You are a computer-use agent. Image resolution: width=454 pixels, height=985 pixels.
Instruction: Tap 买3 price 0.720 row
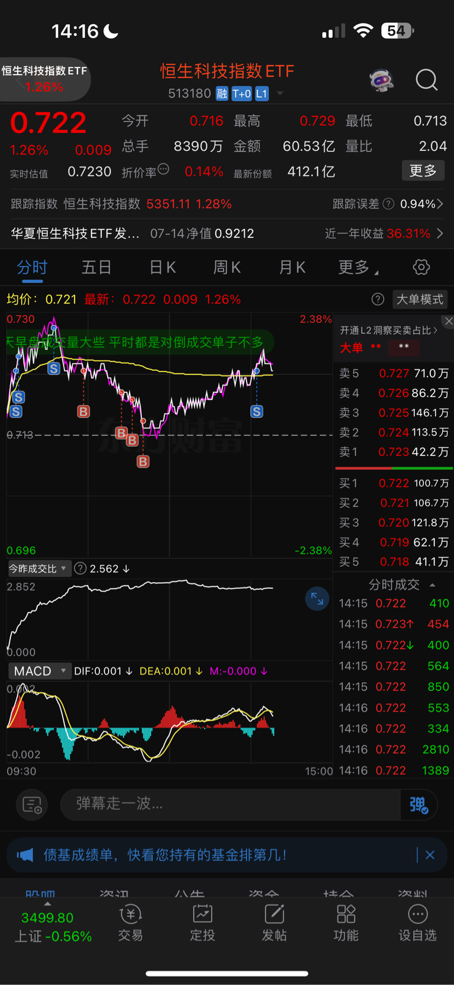394,522
